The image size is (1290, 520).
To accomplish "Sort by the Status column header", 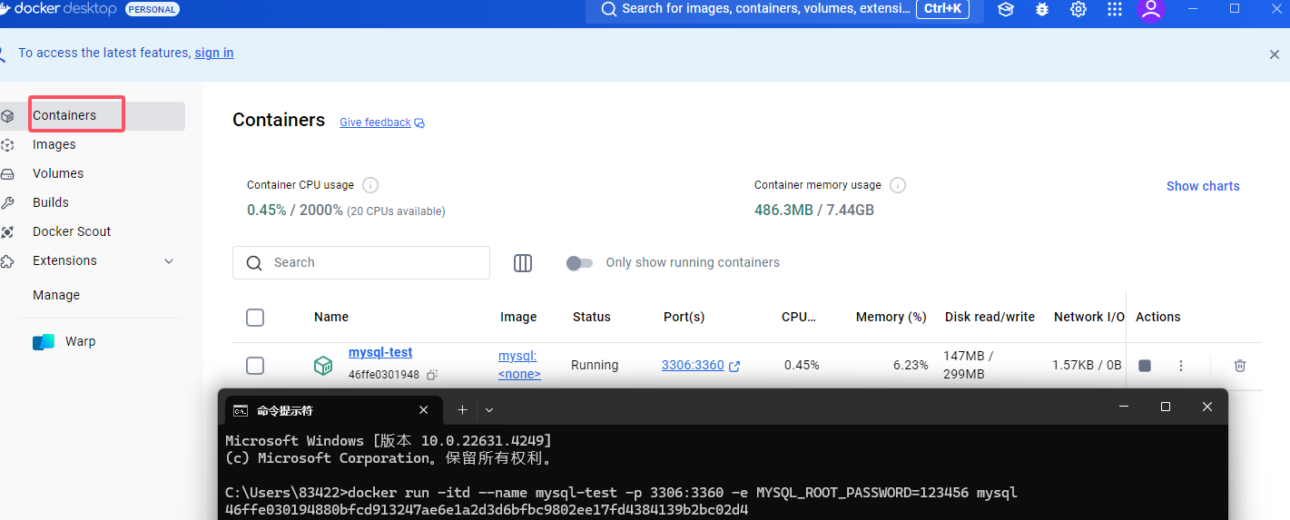I will (592, 317).
